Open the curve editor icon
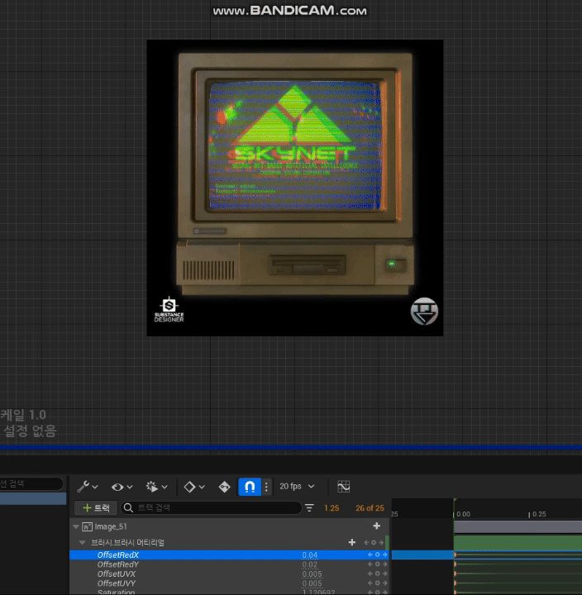 point(344,487)
